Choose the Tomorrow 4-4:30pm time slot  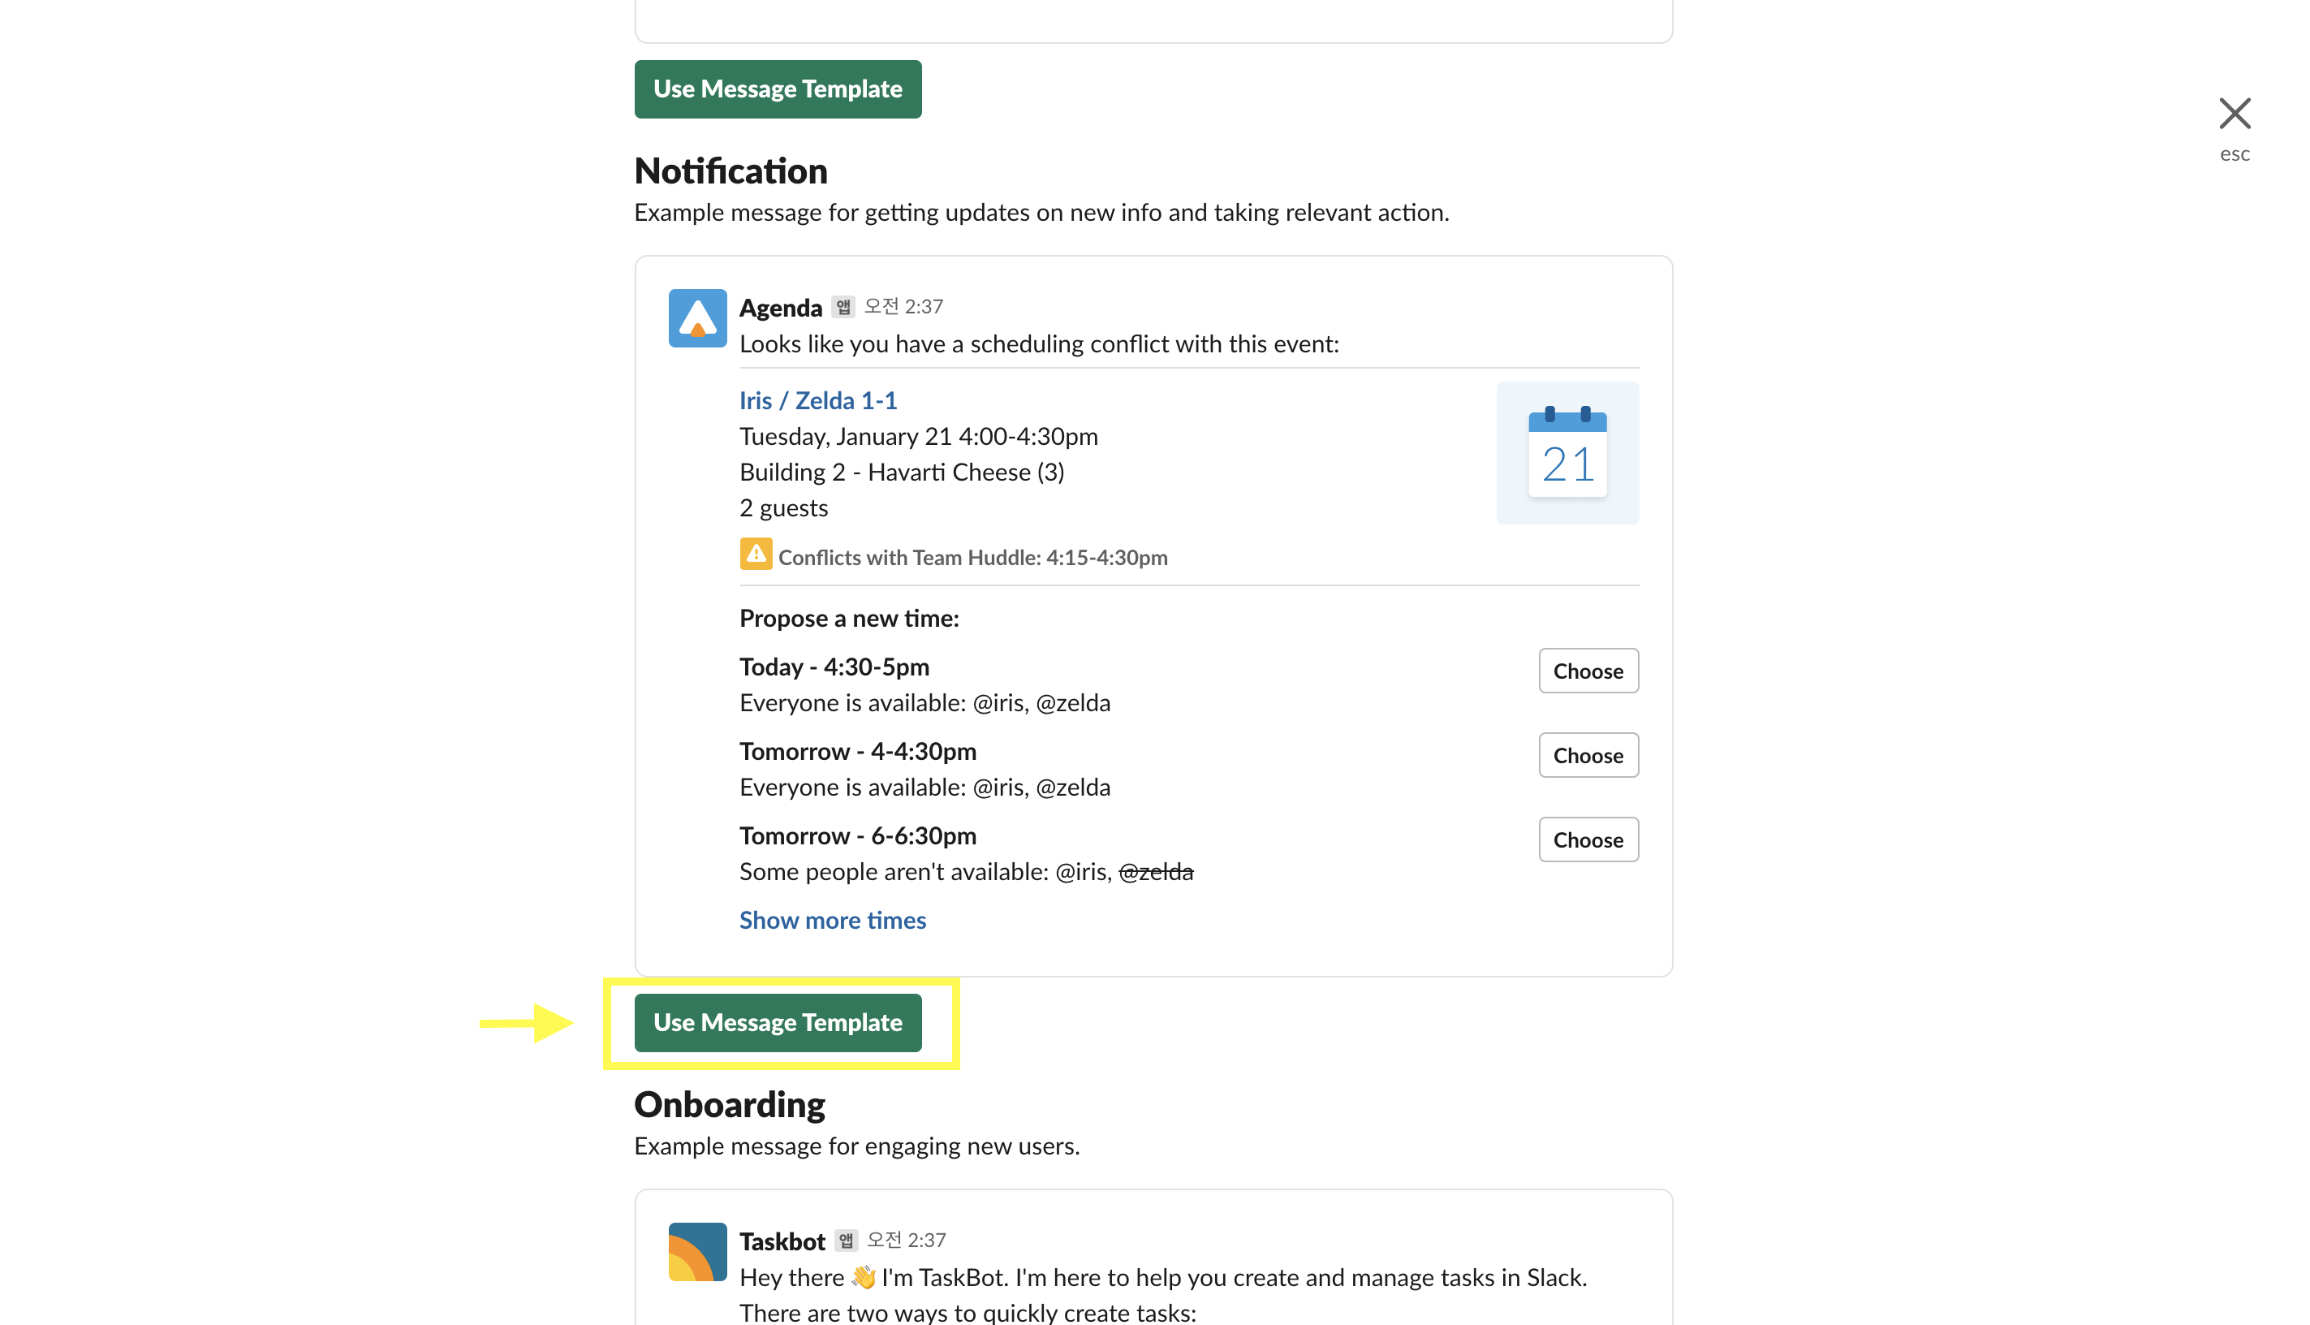pos(1587,755)
